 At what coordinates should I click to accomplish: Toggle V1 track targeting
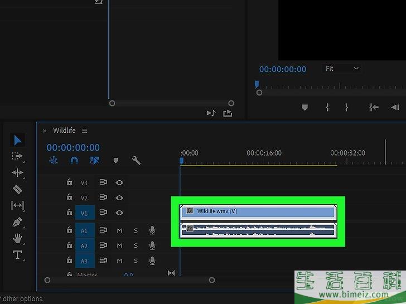85,213
